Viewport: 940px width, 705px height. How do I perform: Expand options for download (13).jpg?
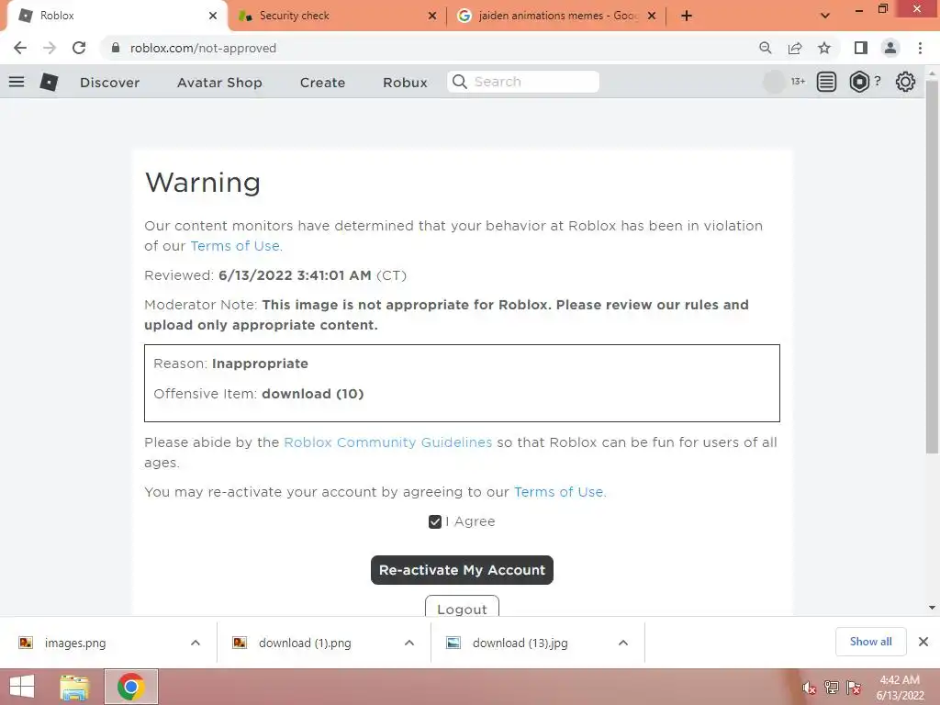click(x=623, y=643)
